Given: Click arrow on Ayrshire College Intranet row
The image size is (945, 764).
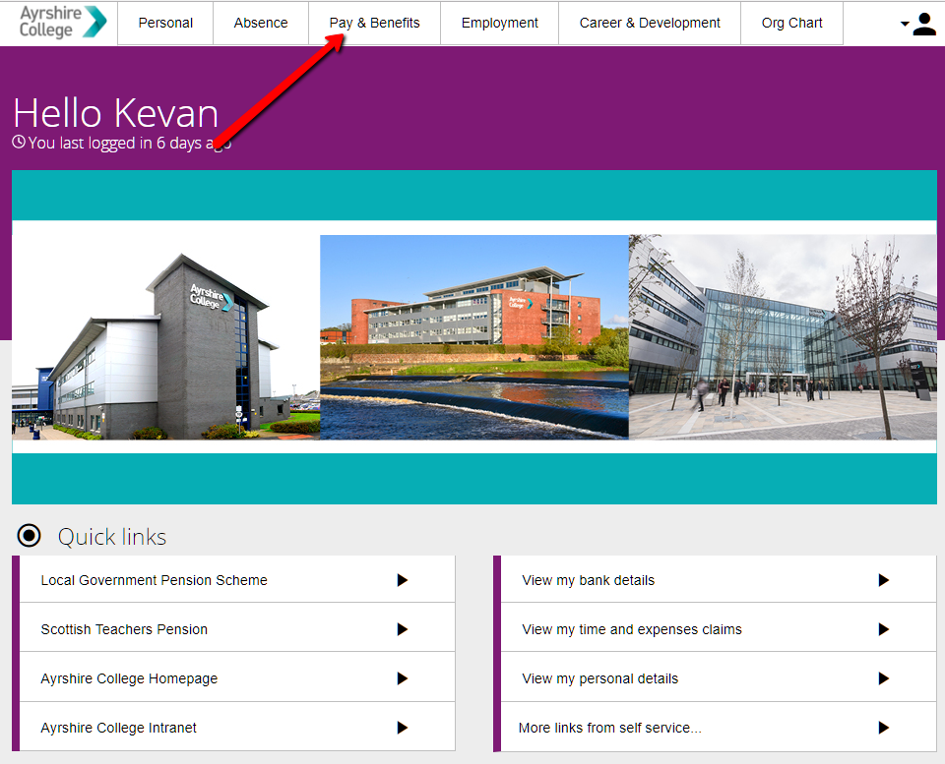Looking at the screenshot, I should click(x=402, y=728).
